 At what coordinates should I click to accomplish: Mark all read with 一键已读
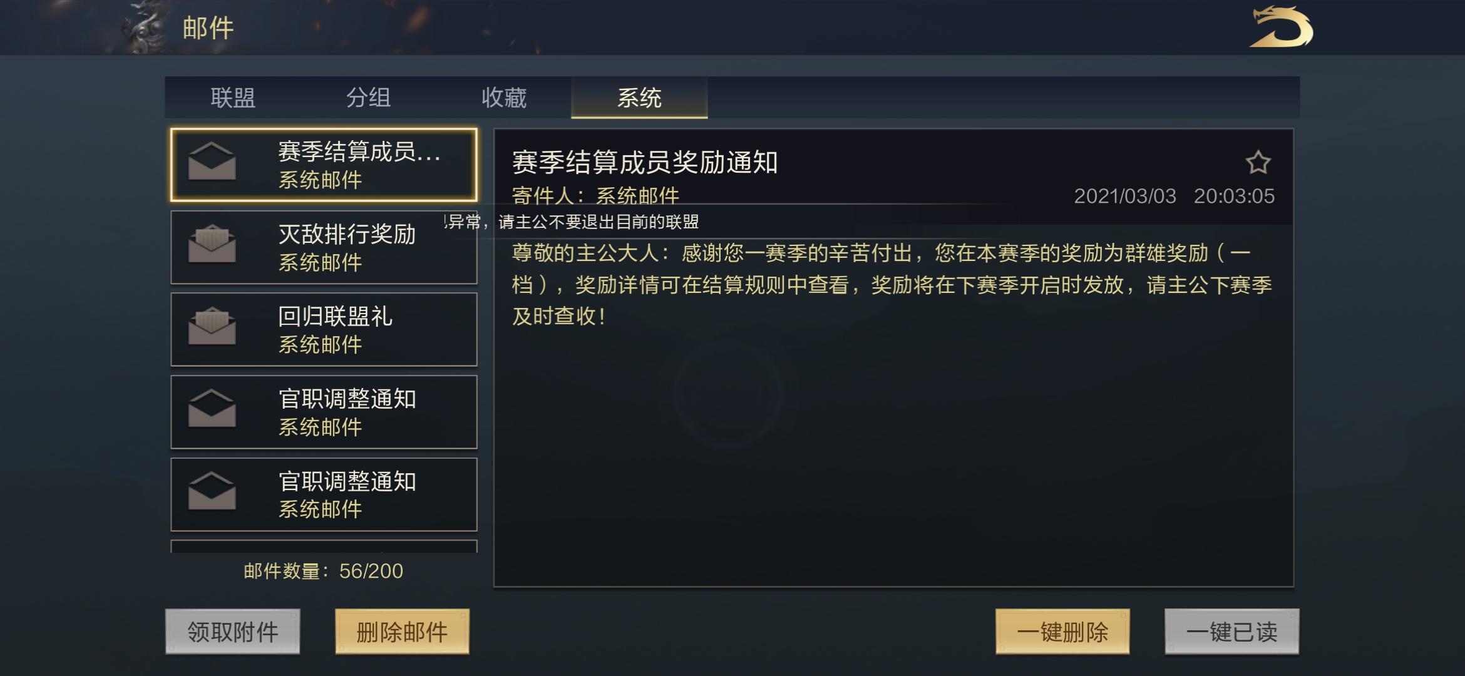[1231, 632]
